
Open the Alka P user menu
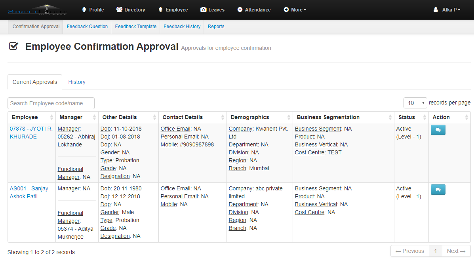(x=447, y=10)
